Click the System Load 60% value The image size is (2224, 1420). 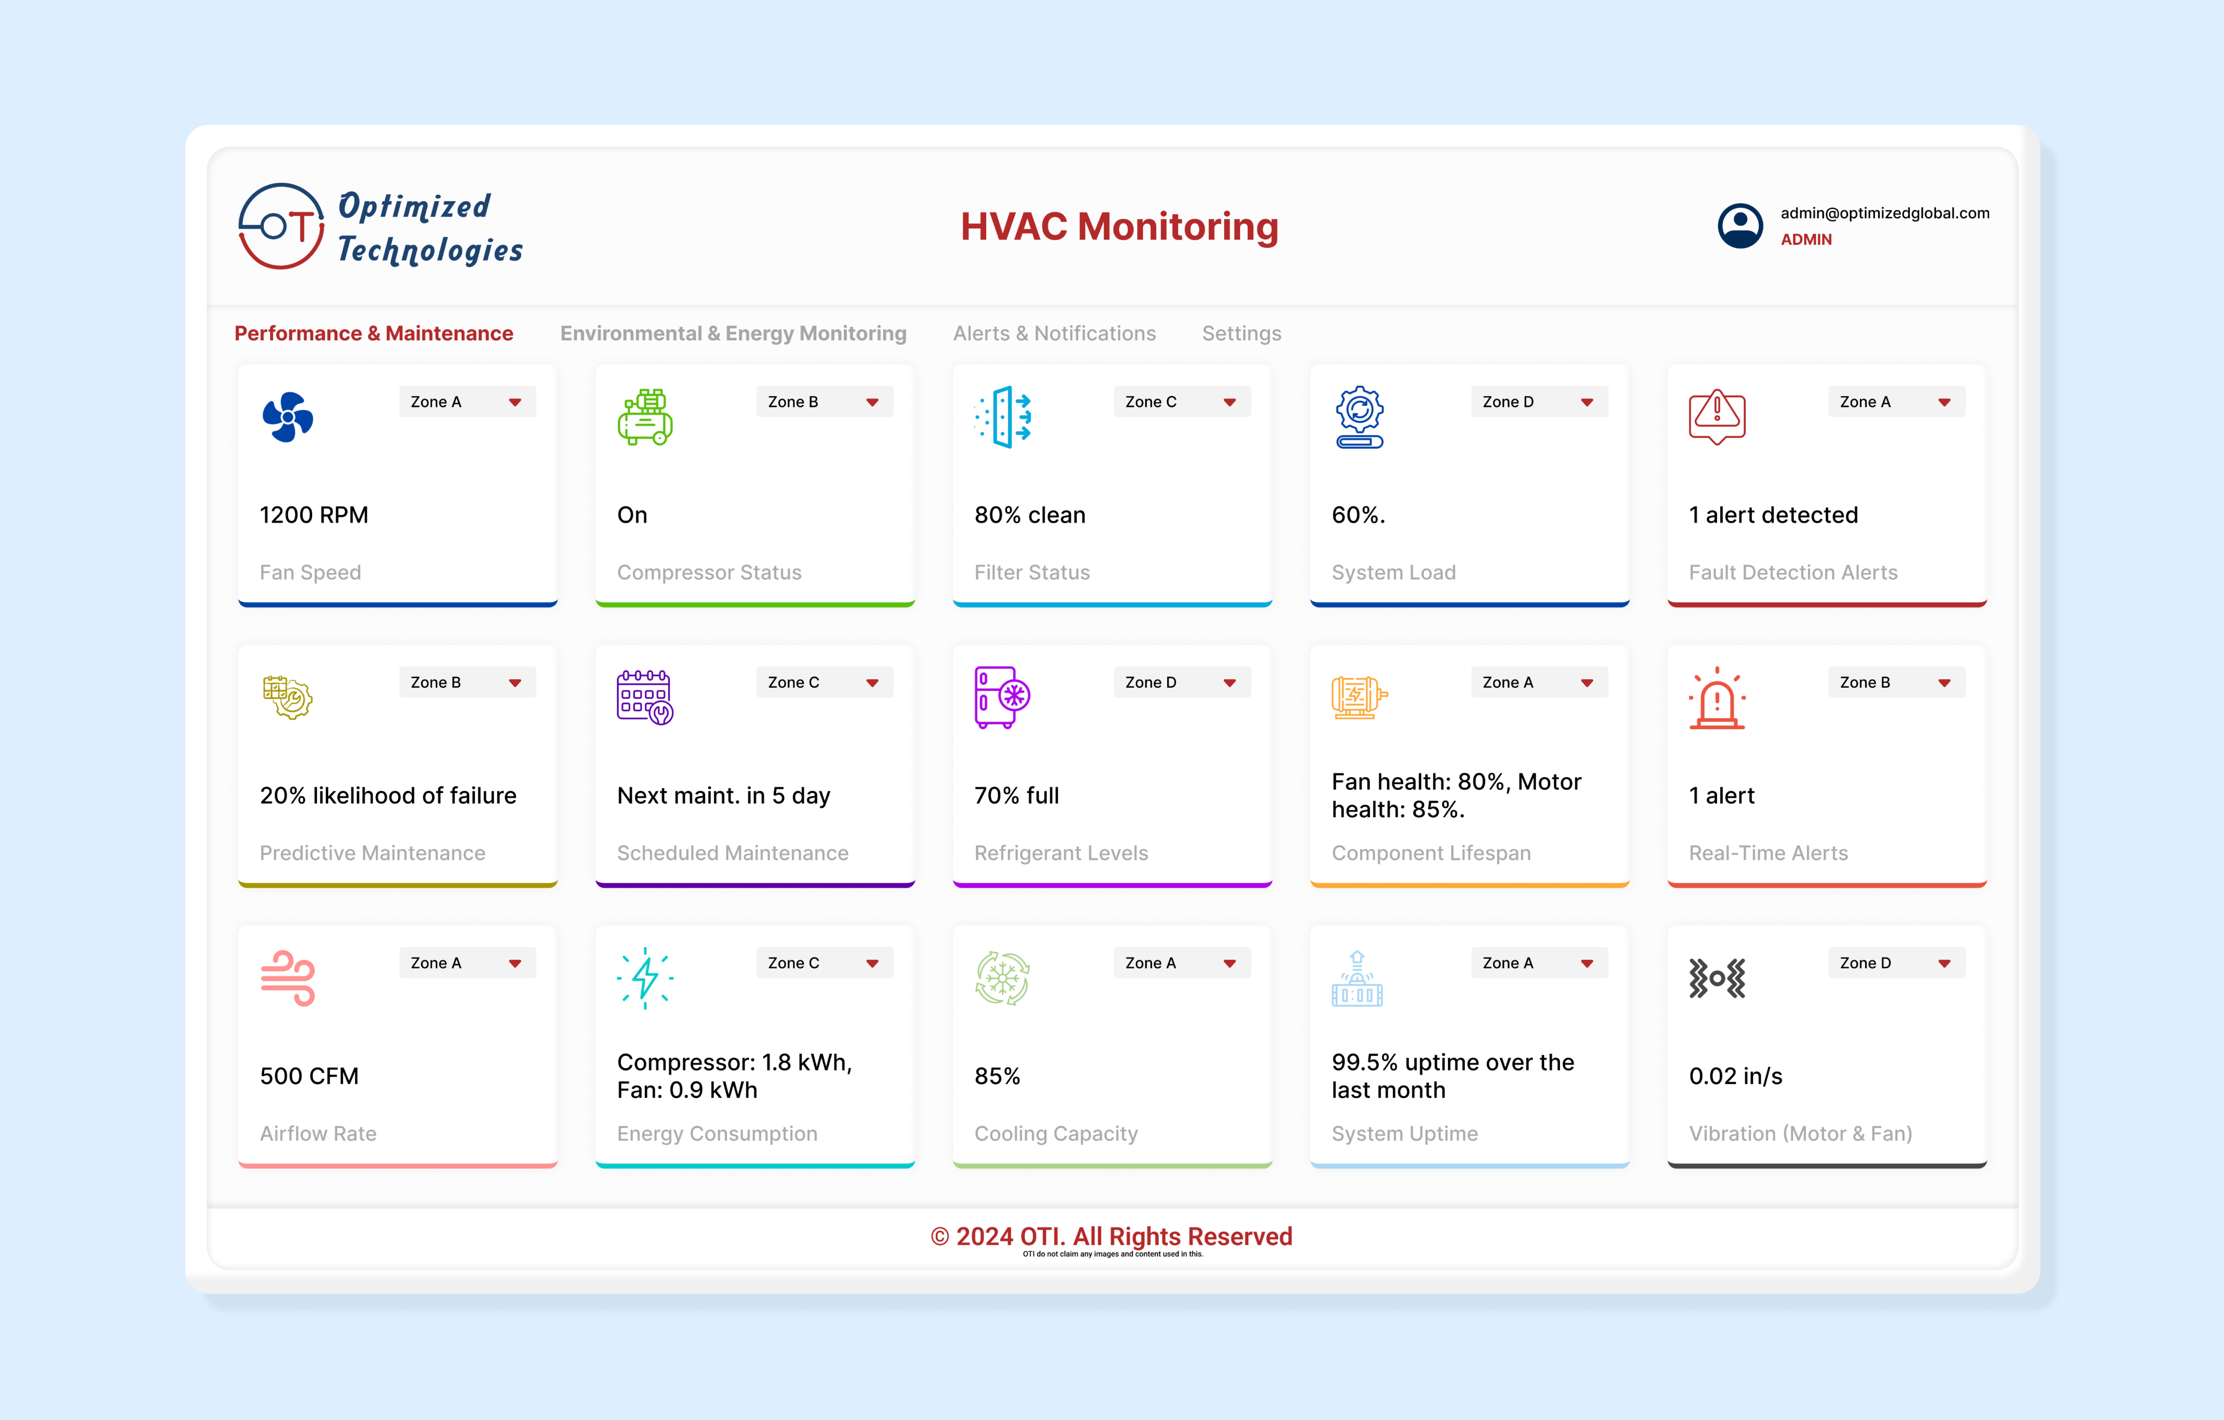click(x=1359, y=515)
